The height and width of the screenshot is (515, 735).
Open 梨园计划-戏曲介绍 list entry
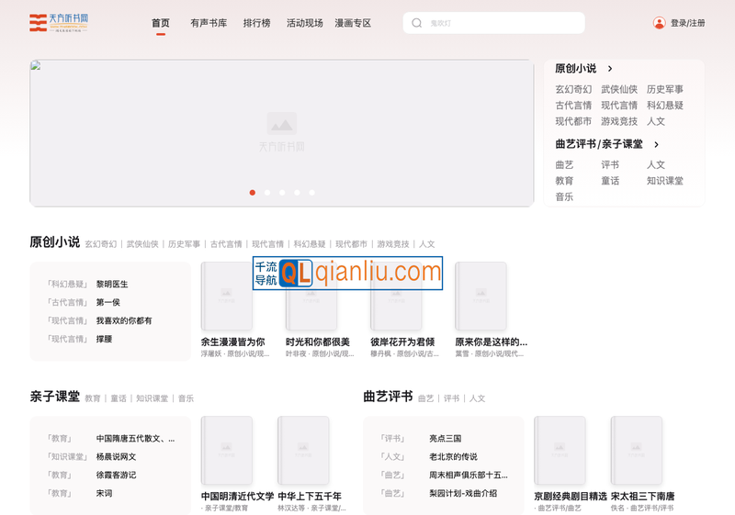[463, 493]
